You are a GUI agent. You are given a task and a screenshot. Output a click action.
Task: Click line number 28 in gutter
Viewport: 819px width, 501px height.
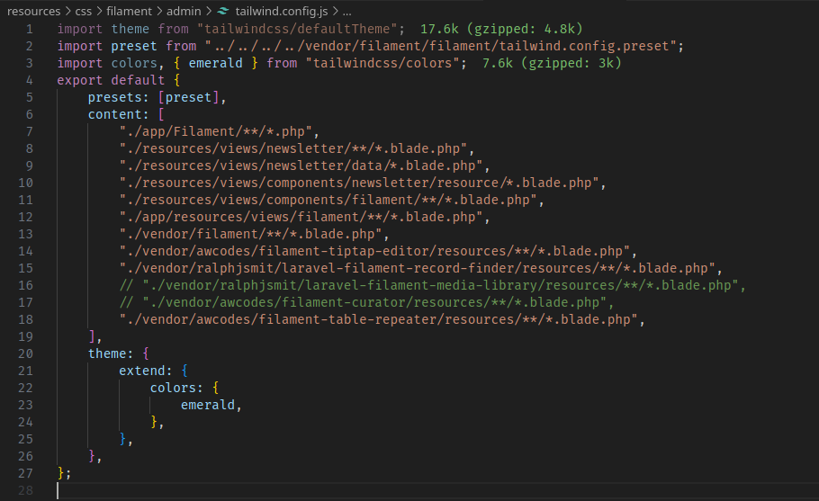(25, 490)
